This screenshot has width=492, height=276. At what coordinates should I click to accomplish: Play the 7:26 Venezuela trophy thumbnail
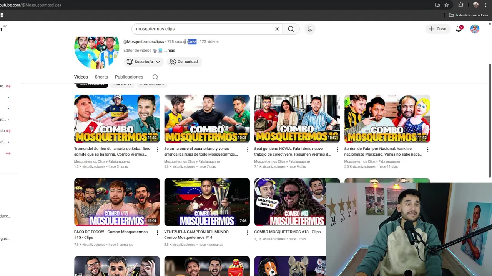[207, 202]
